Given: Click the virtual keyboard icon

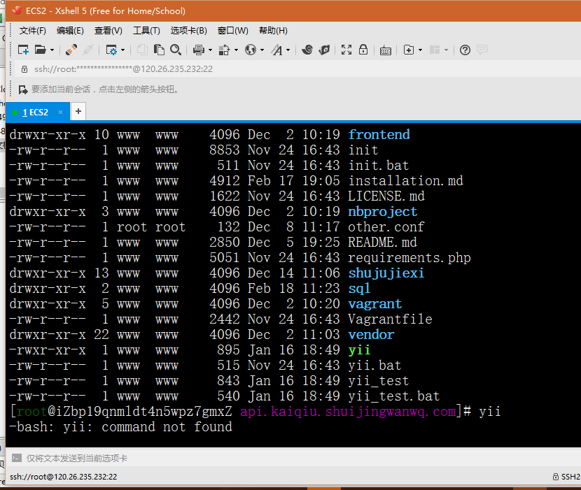Looking at the screenshot, I should point(386,50).
